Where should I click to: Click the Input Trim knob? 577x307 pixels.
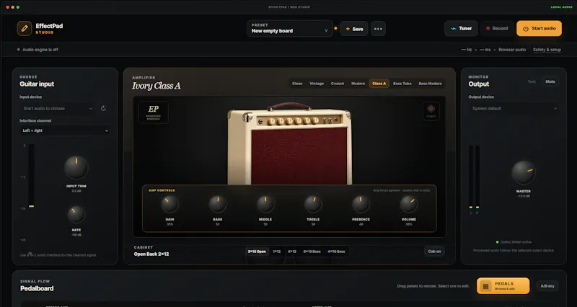click(76, 167)
